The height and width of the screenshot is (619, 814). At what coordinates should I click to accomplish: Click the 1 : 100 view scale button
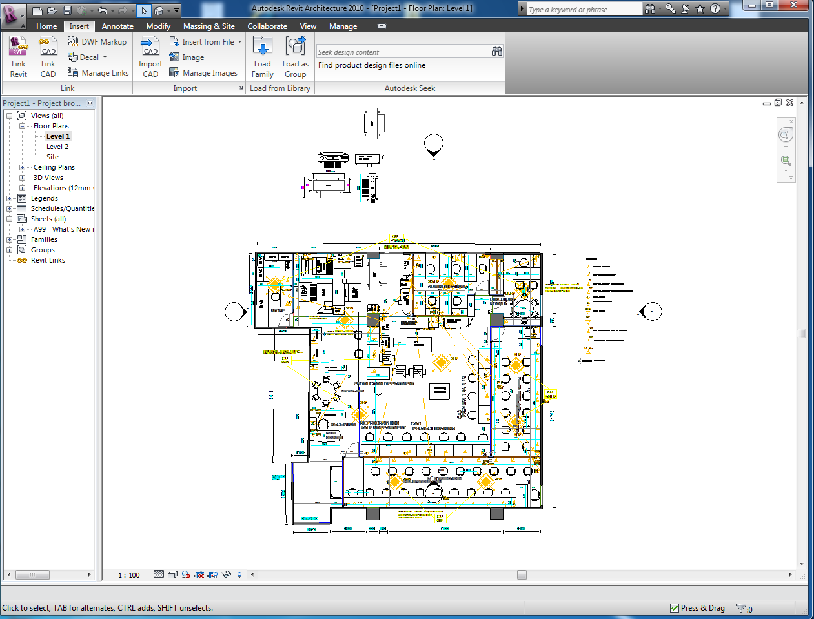tap(129, 574)
